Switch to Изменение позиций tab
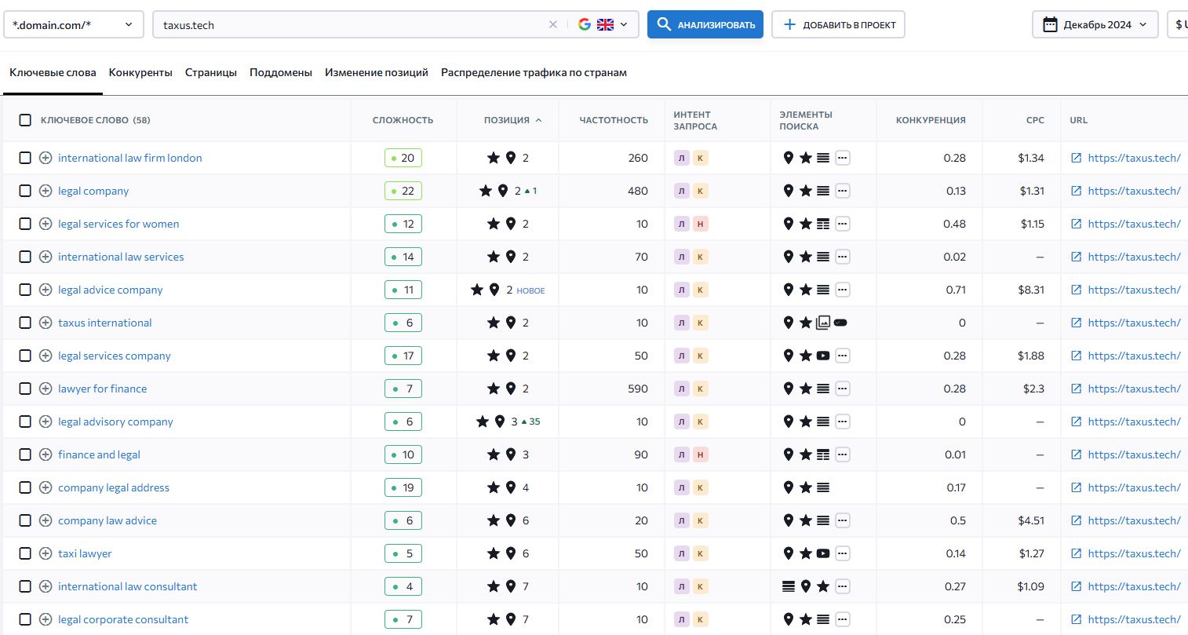This screenshot has width=1188, height=635. (377, 72)
